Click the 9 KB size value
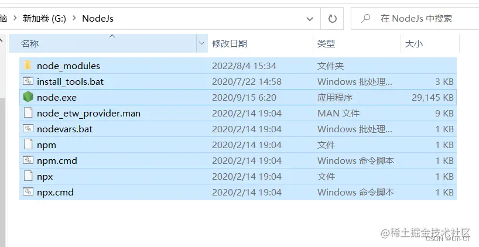This screenshot has width=479, height=247. tap(444, 114)
